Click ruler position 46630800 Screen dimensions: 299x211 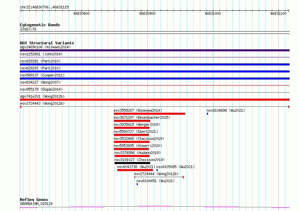[x=81, y=13]
